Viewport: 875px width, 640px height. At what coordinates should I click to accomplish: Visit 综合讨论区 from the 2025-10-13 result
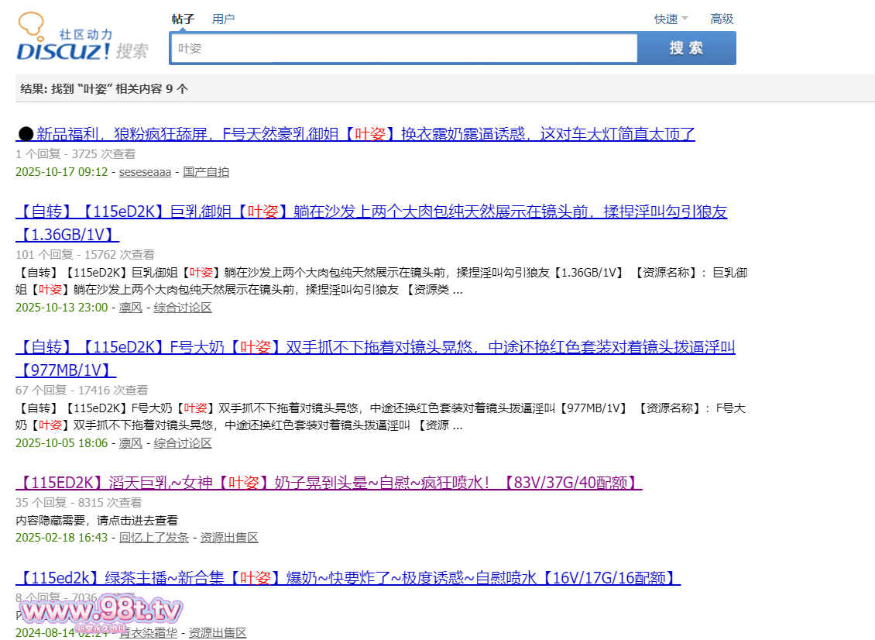tap(183, 308)
